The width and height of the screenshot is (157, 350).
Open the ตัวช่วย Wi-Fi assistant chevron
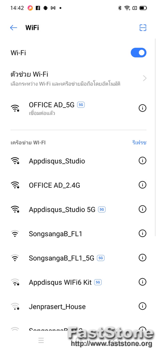(145, 78)
